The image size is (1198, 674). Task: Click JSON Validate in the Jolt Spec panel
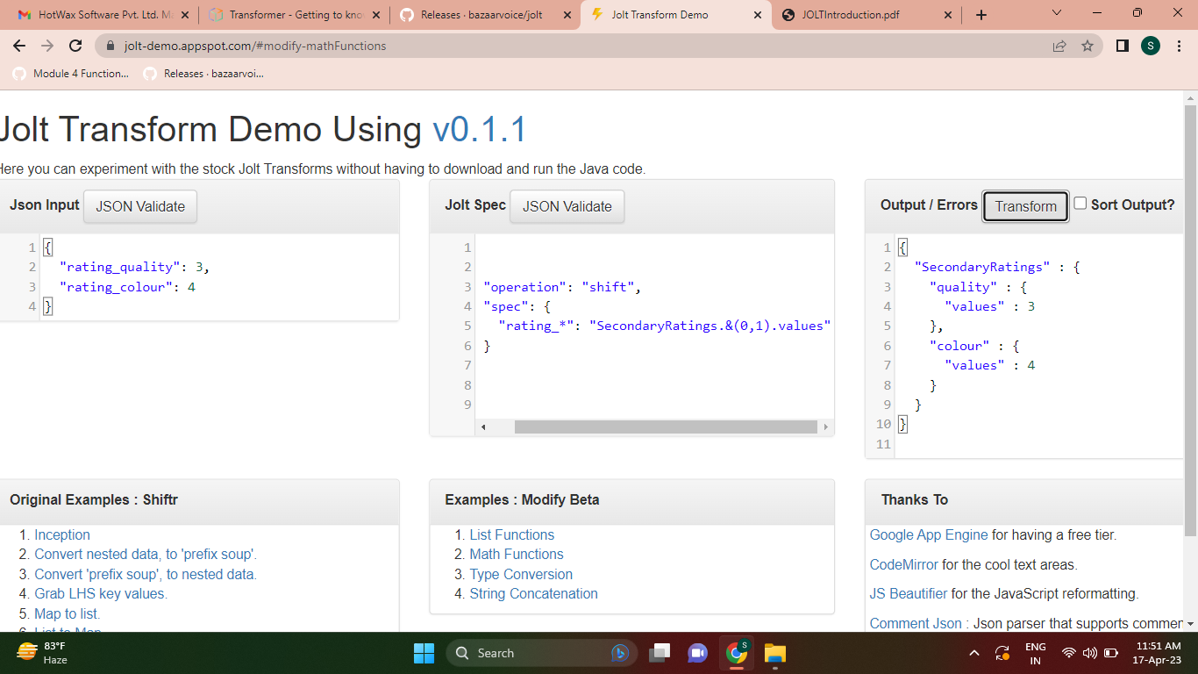(567, 206)
